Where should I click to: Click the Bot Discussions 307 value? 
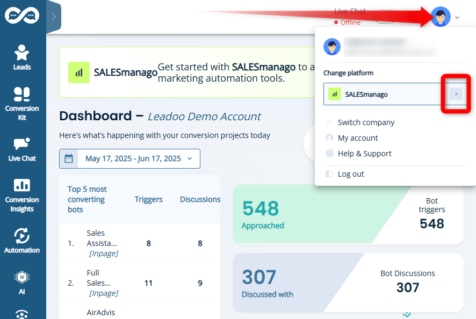click(408, 287)
